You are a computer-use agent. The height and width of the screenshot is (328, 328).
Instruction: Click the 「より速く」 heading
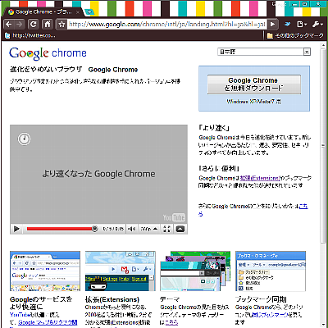point(214,128)
